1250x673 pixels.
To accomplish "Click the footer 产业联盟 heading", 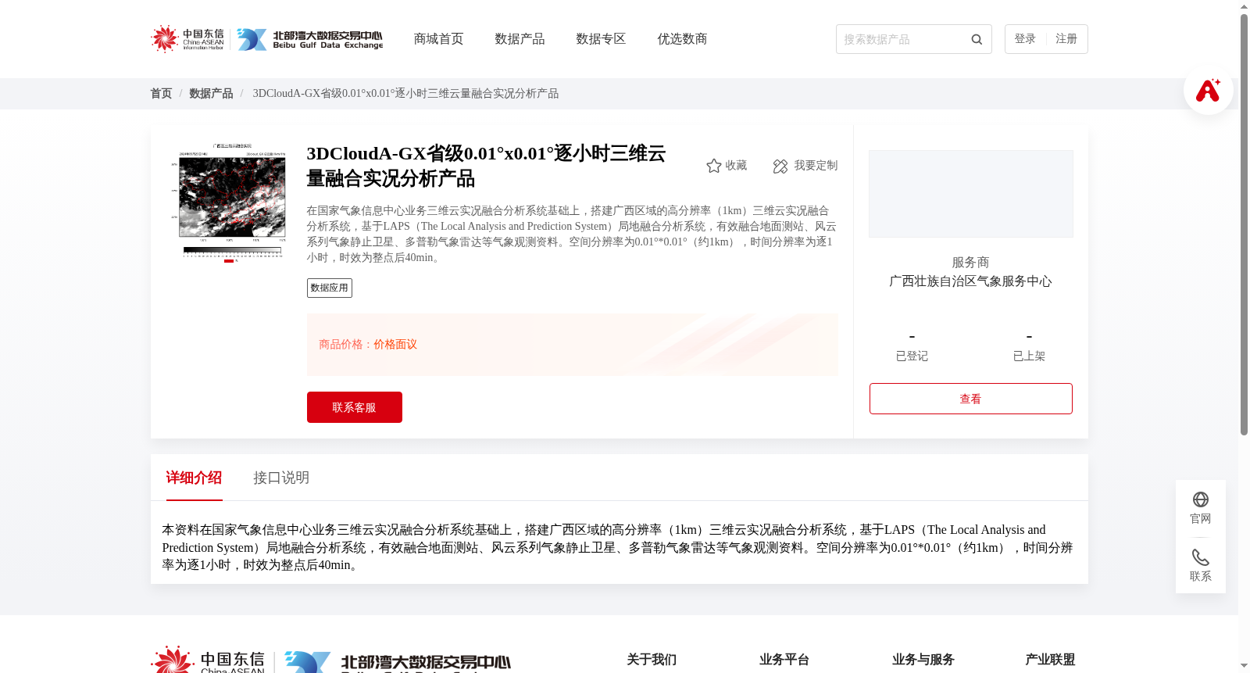I will pos(1050,660).
